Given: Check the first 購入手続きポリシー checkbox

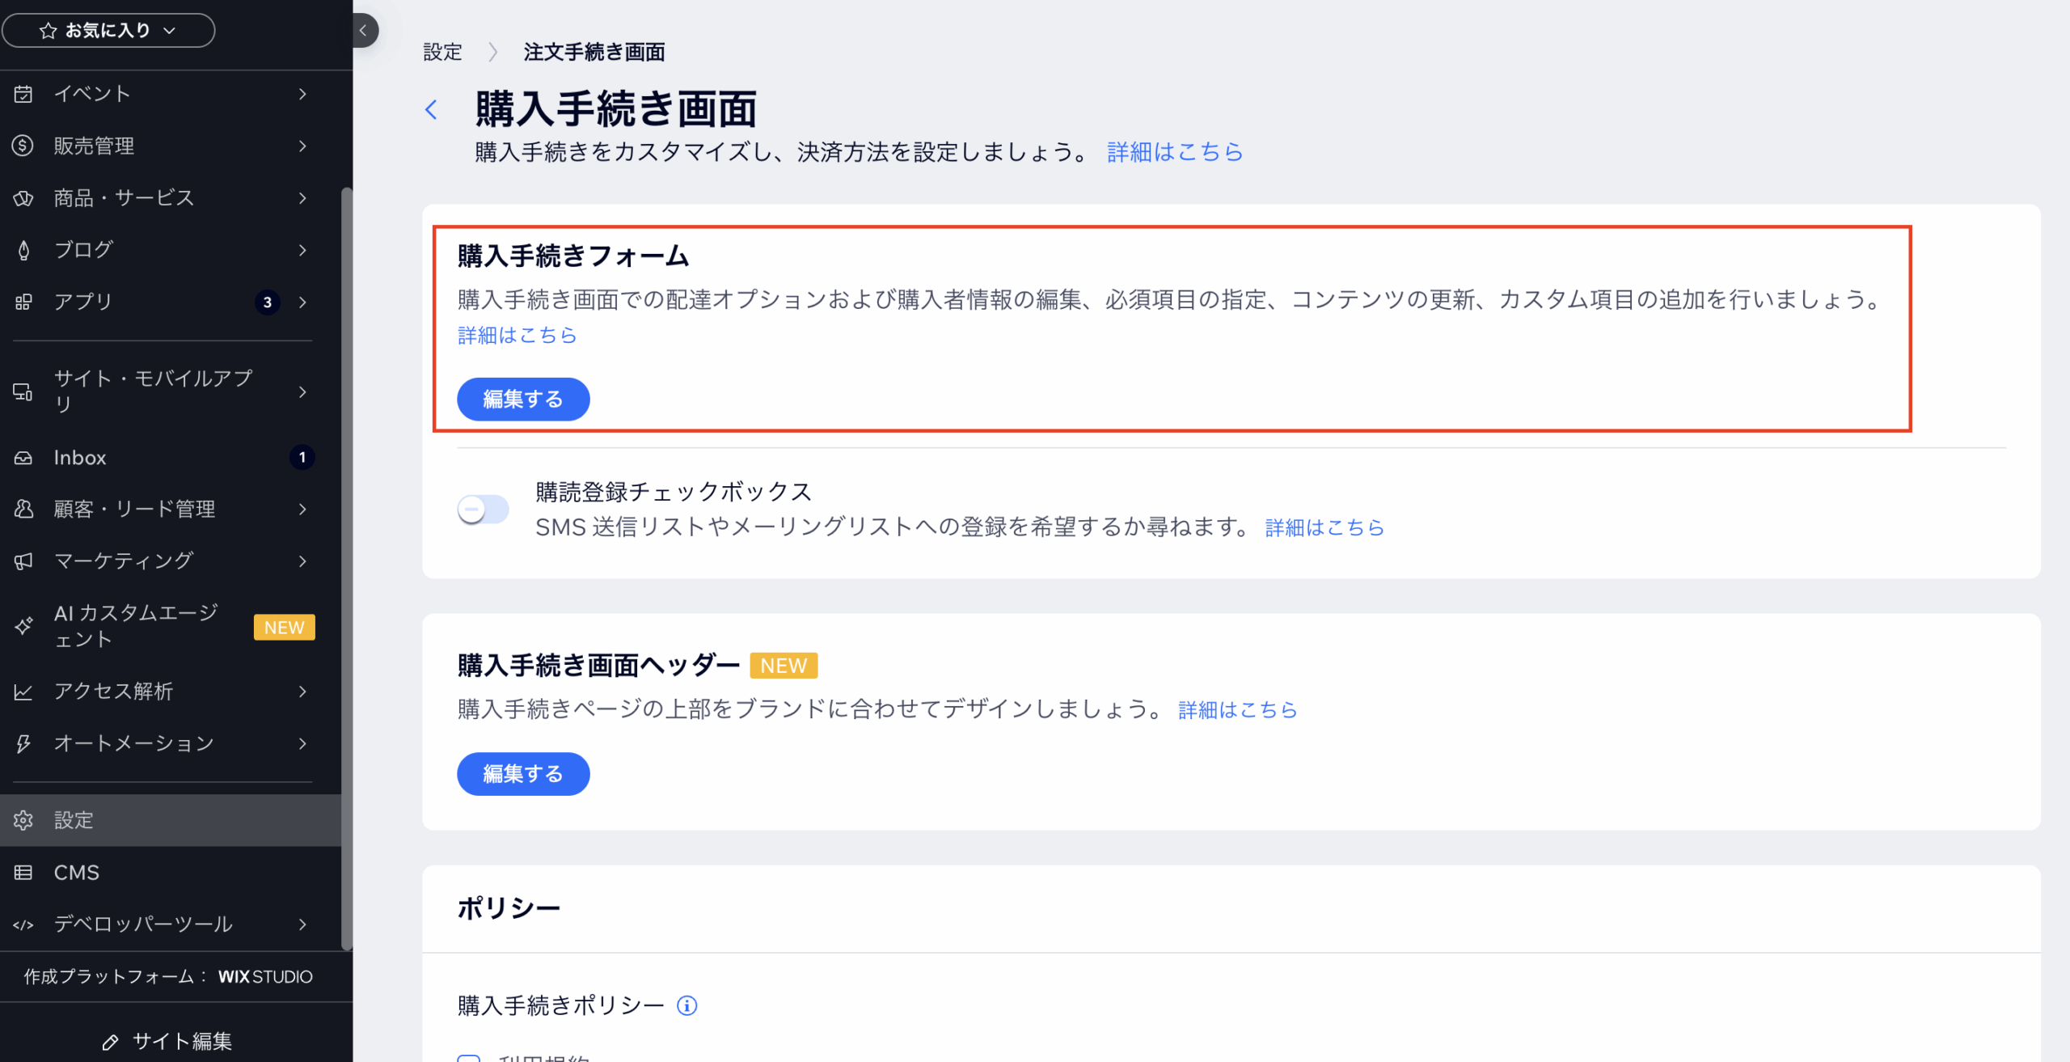Looking at the screenshot, I should click(469, 1057).
